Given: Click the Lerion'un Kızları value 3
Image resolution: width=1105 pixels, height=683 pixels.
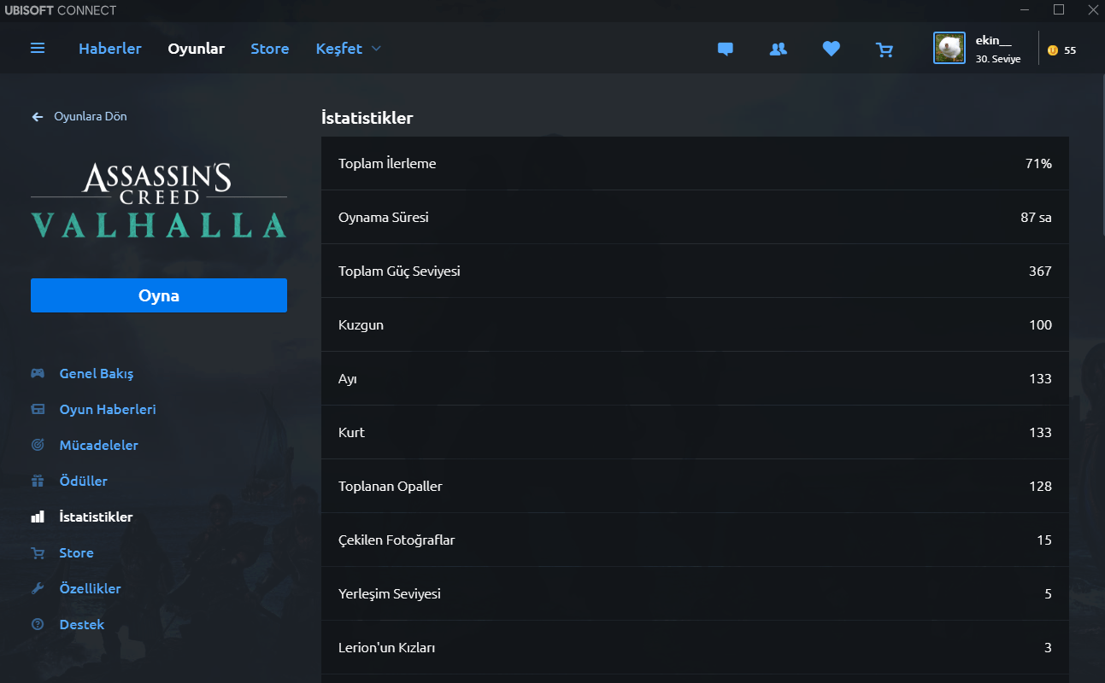Looking at the screenshot, I should click(1048, 648).
